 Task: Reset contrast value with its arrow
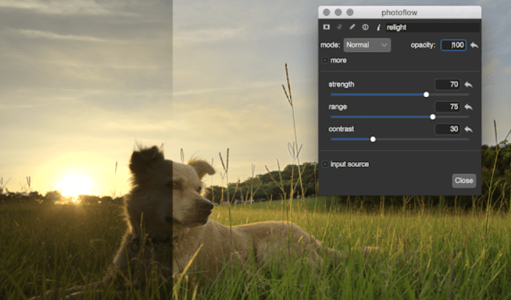click(468, 129)
